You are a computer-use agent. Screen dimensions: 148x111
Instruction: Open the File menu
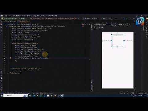click(6, 15)
